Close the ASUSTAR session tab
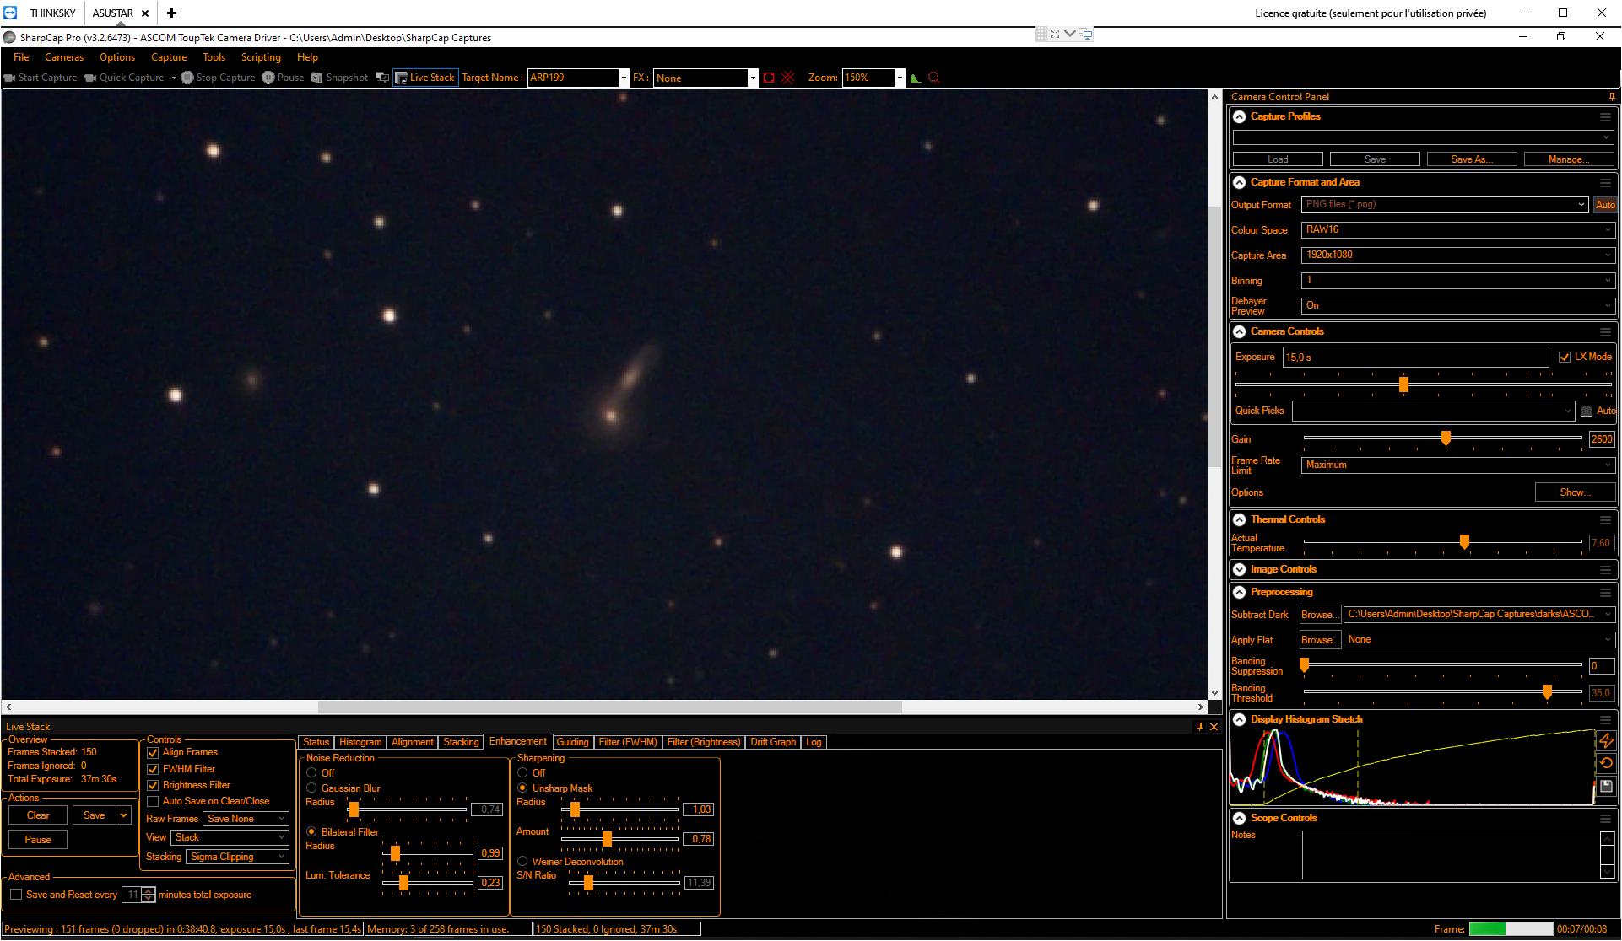The image size is (1622, 941). (145, 13)
